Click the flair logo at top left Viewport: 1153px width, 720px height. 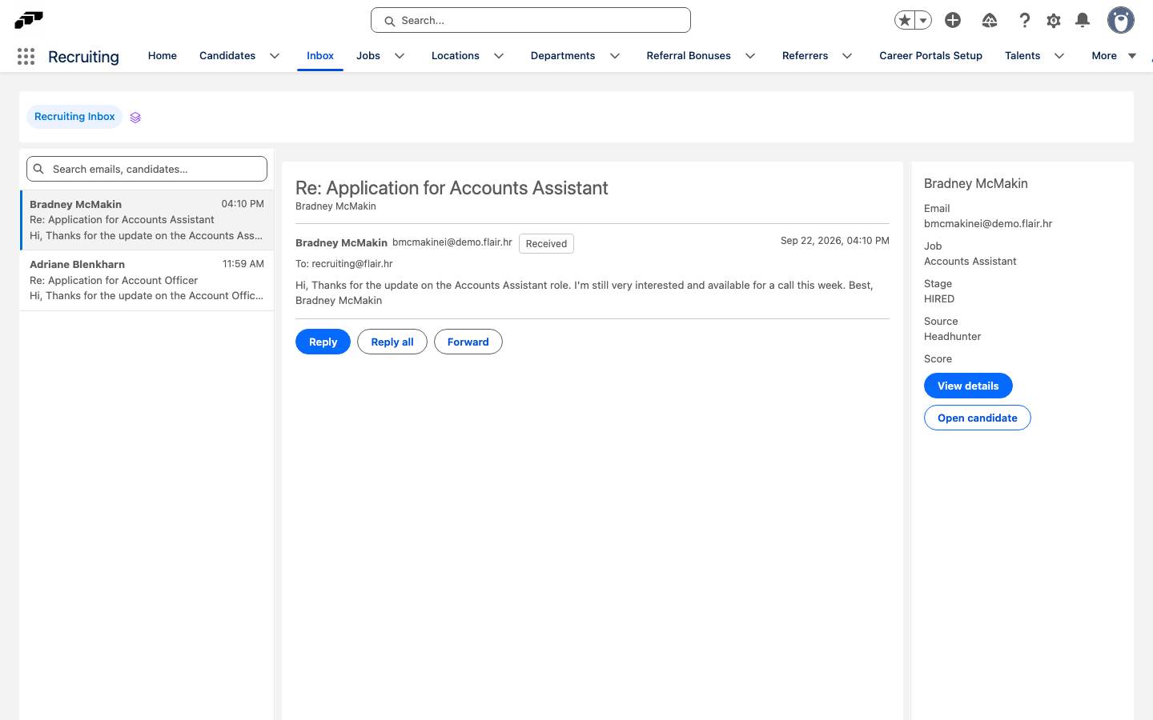[x=29, y=19]
